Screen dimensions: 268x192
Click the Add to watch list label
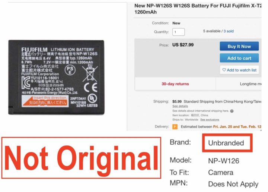point(242,70)
